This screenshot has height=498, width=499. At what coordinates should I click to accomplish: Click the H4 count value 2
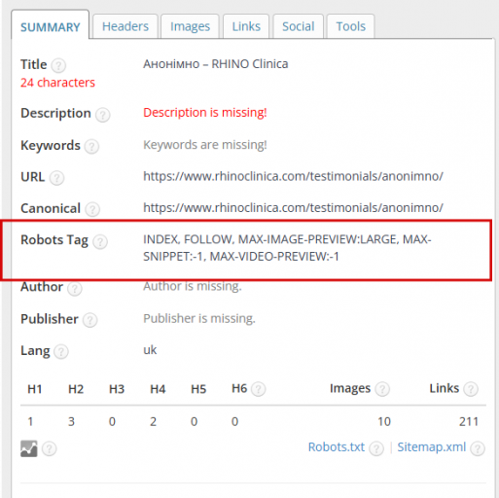pos(153,422)
